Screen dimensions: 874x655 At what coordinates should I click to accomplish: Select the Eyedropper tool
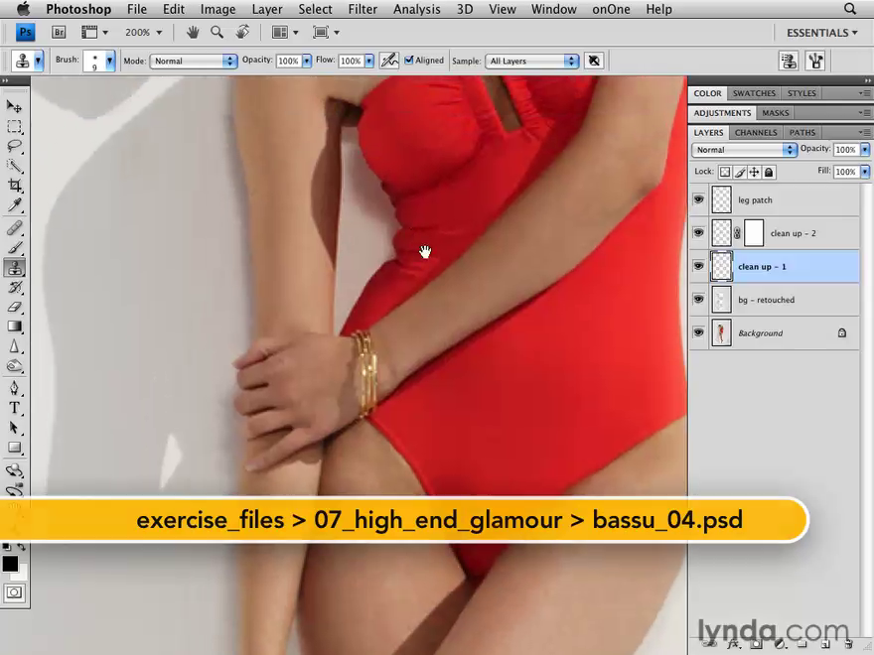tap(15, 205)
